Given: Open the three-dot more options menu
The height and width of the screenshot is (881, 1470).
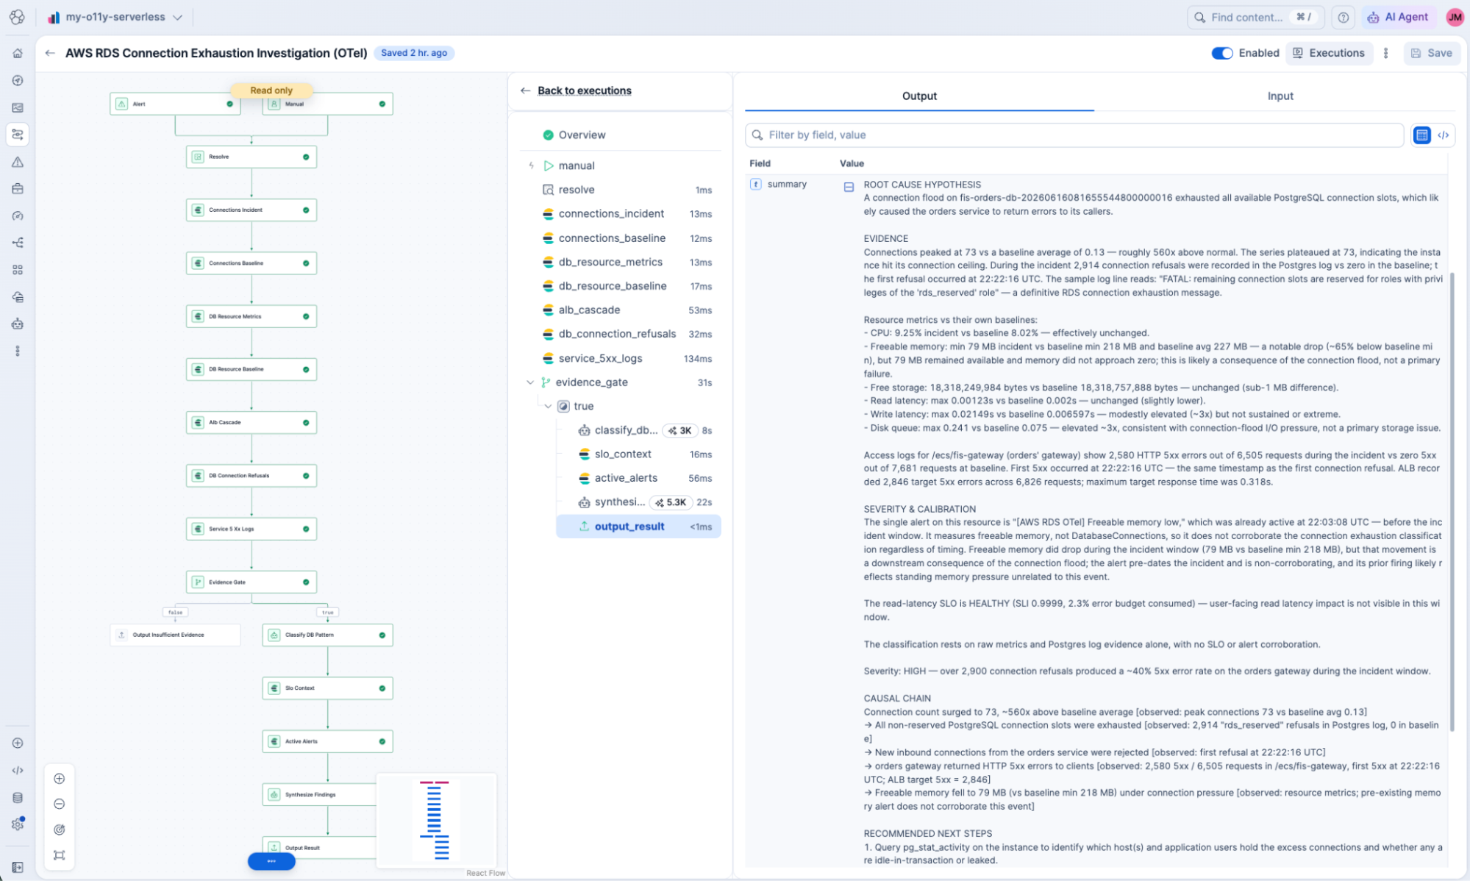Looking at the screenshot, I should 1385,53.
